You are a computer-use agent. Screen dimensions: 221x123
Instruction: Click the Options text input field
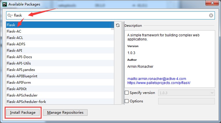tap(186, 101)
